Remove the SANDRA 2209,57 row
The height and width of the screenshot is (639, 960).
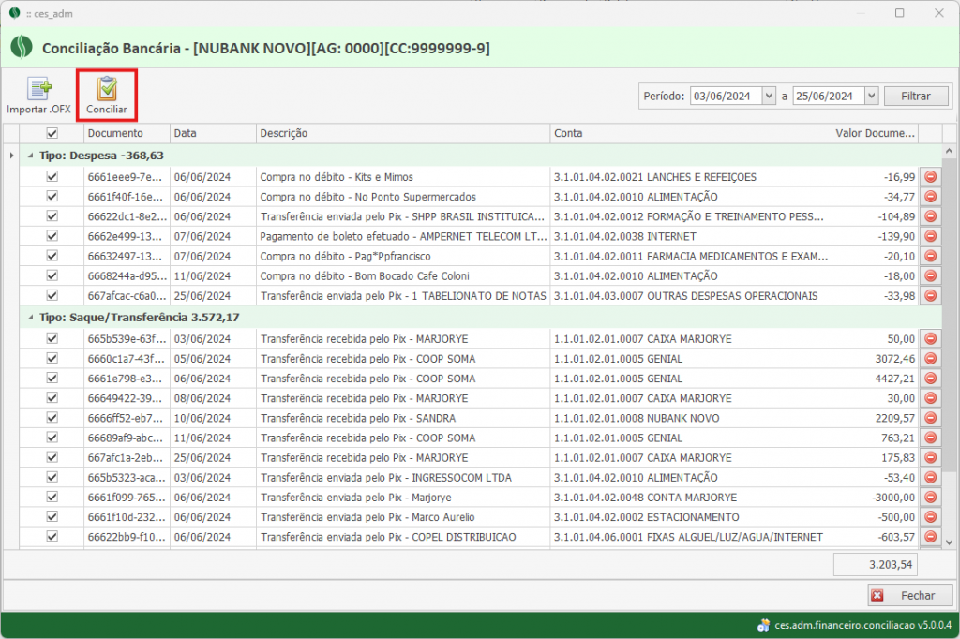coord(931,418)
